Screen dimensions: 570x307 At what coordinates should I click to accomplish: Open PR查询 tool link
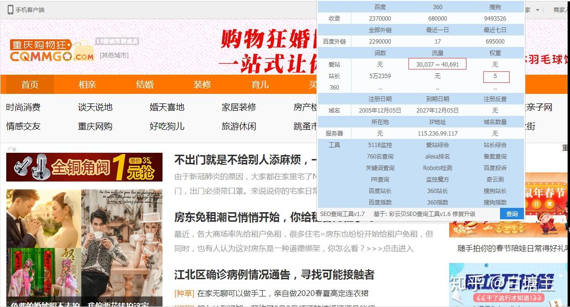tap(380, 180)
